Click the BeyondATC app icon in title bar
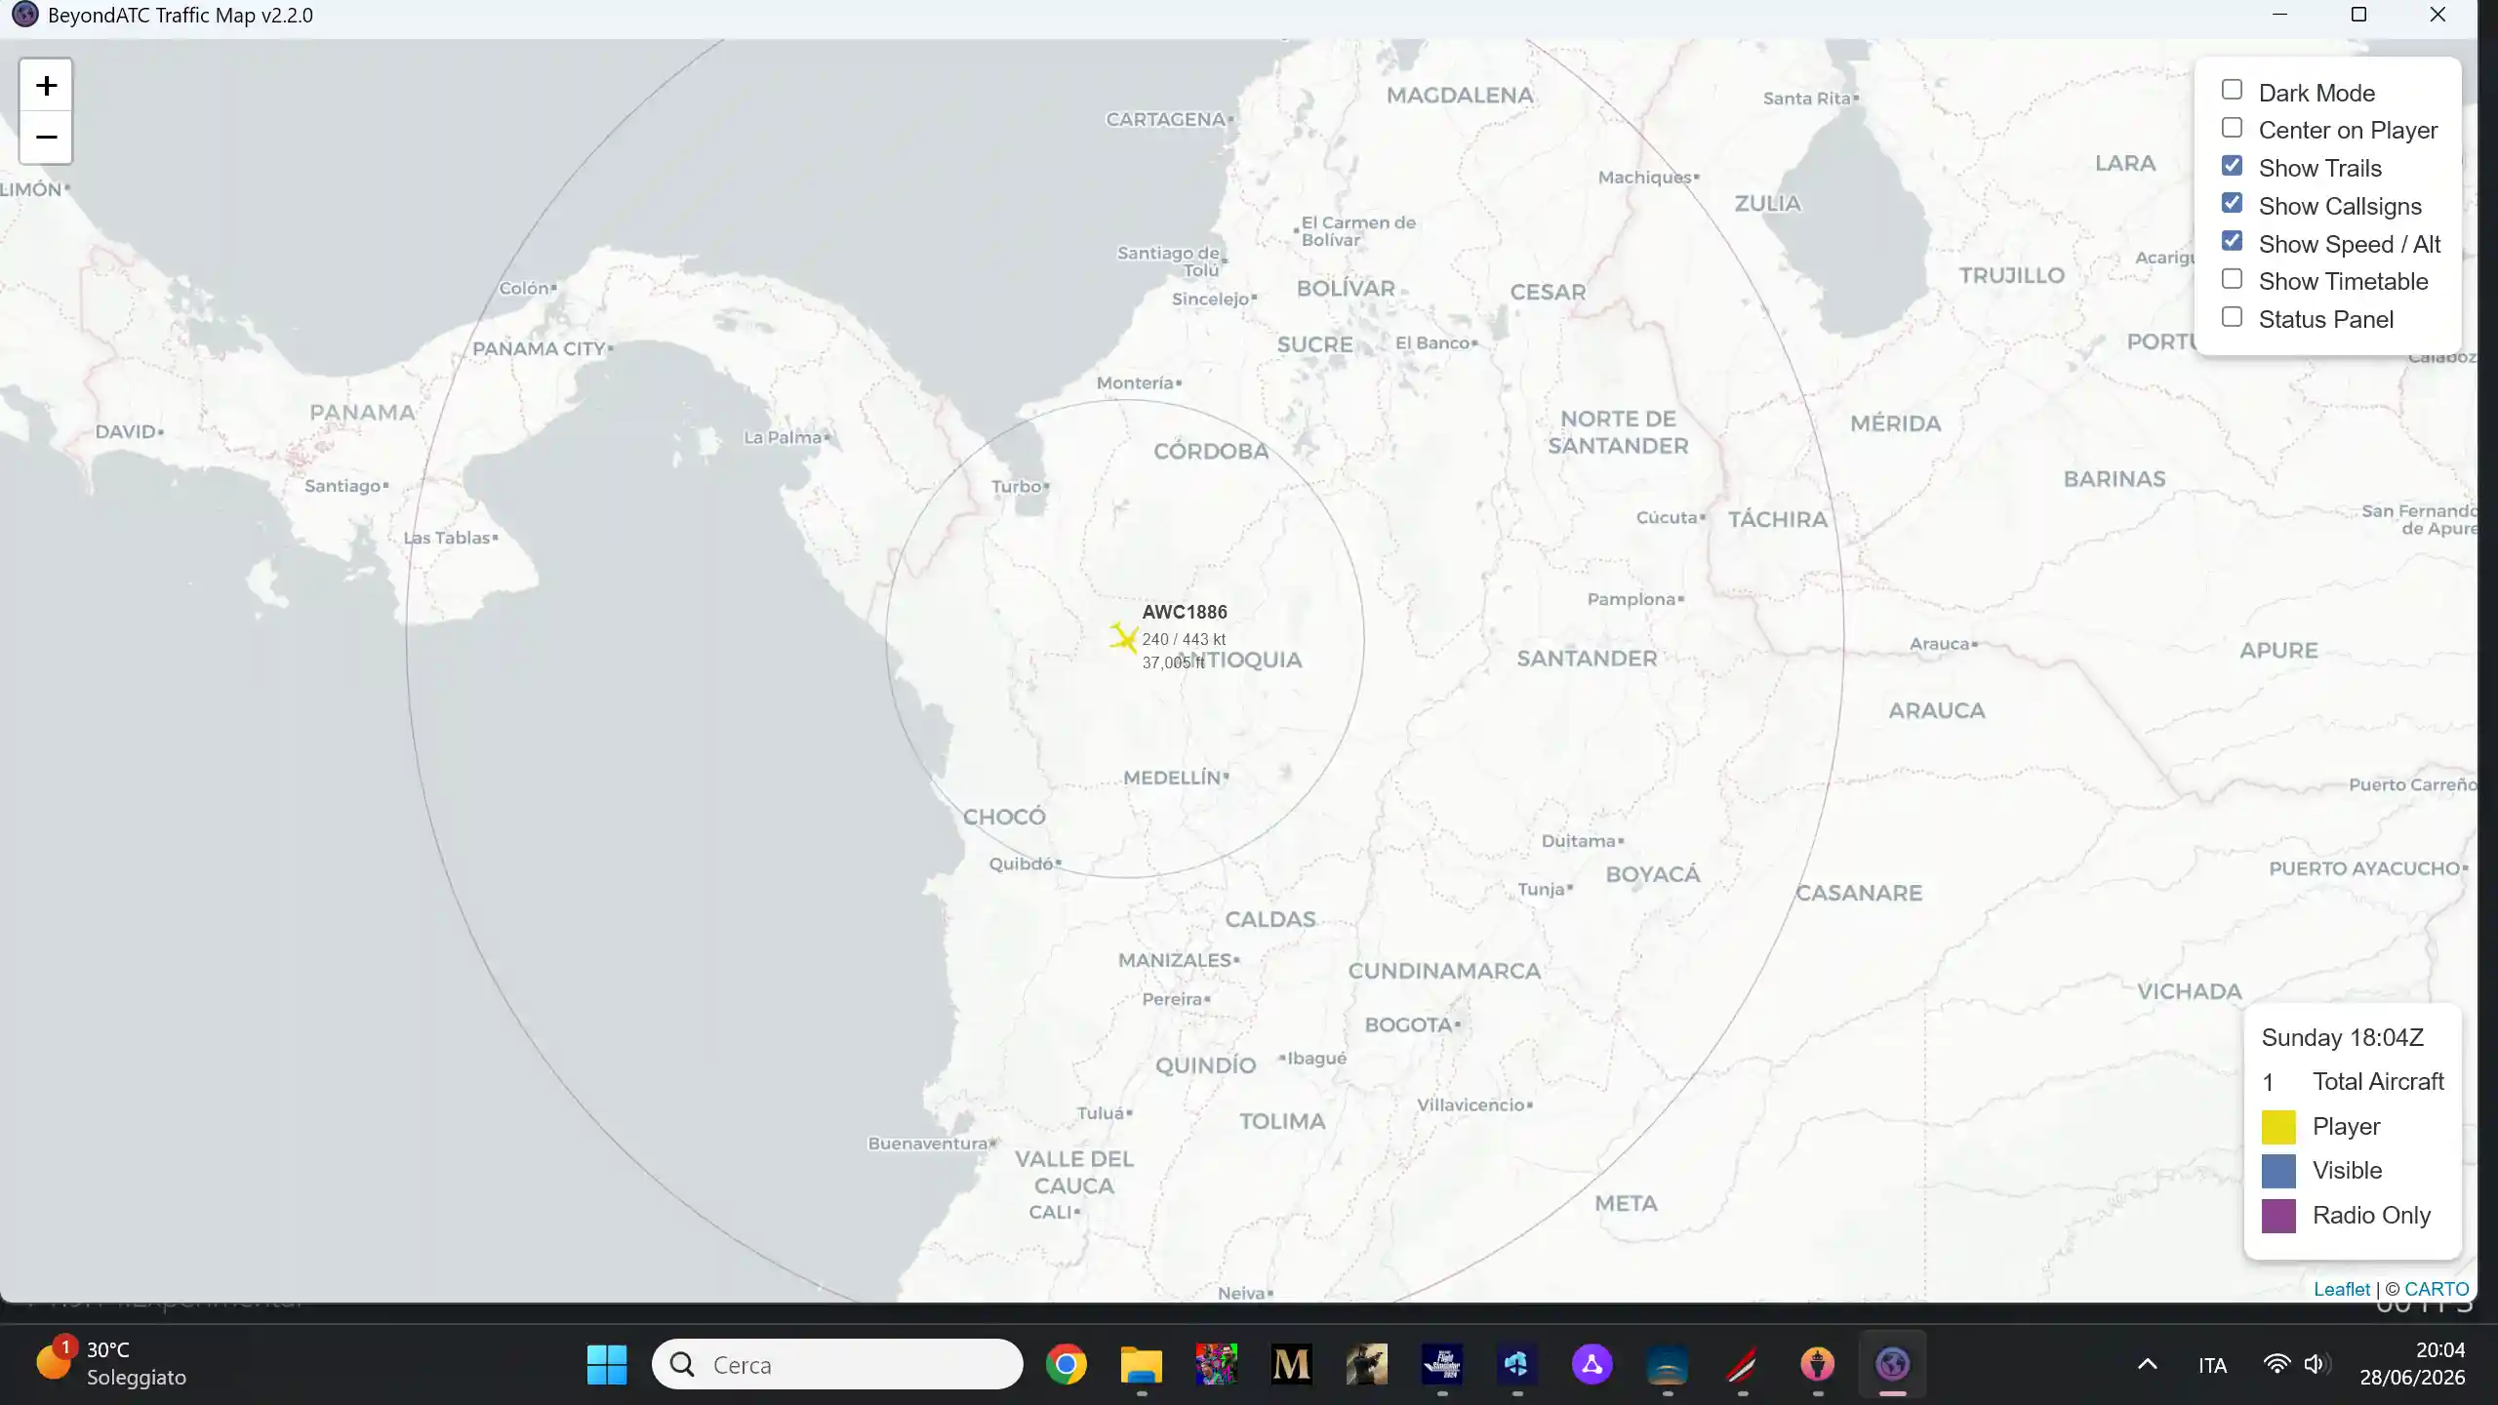2498x1405 pixels. pyautogui.click(x=24, y=15)
